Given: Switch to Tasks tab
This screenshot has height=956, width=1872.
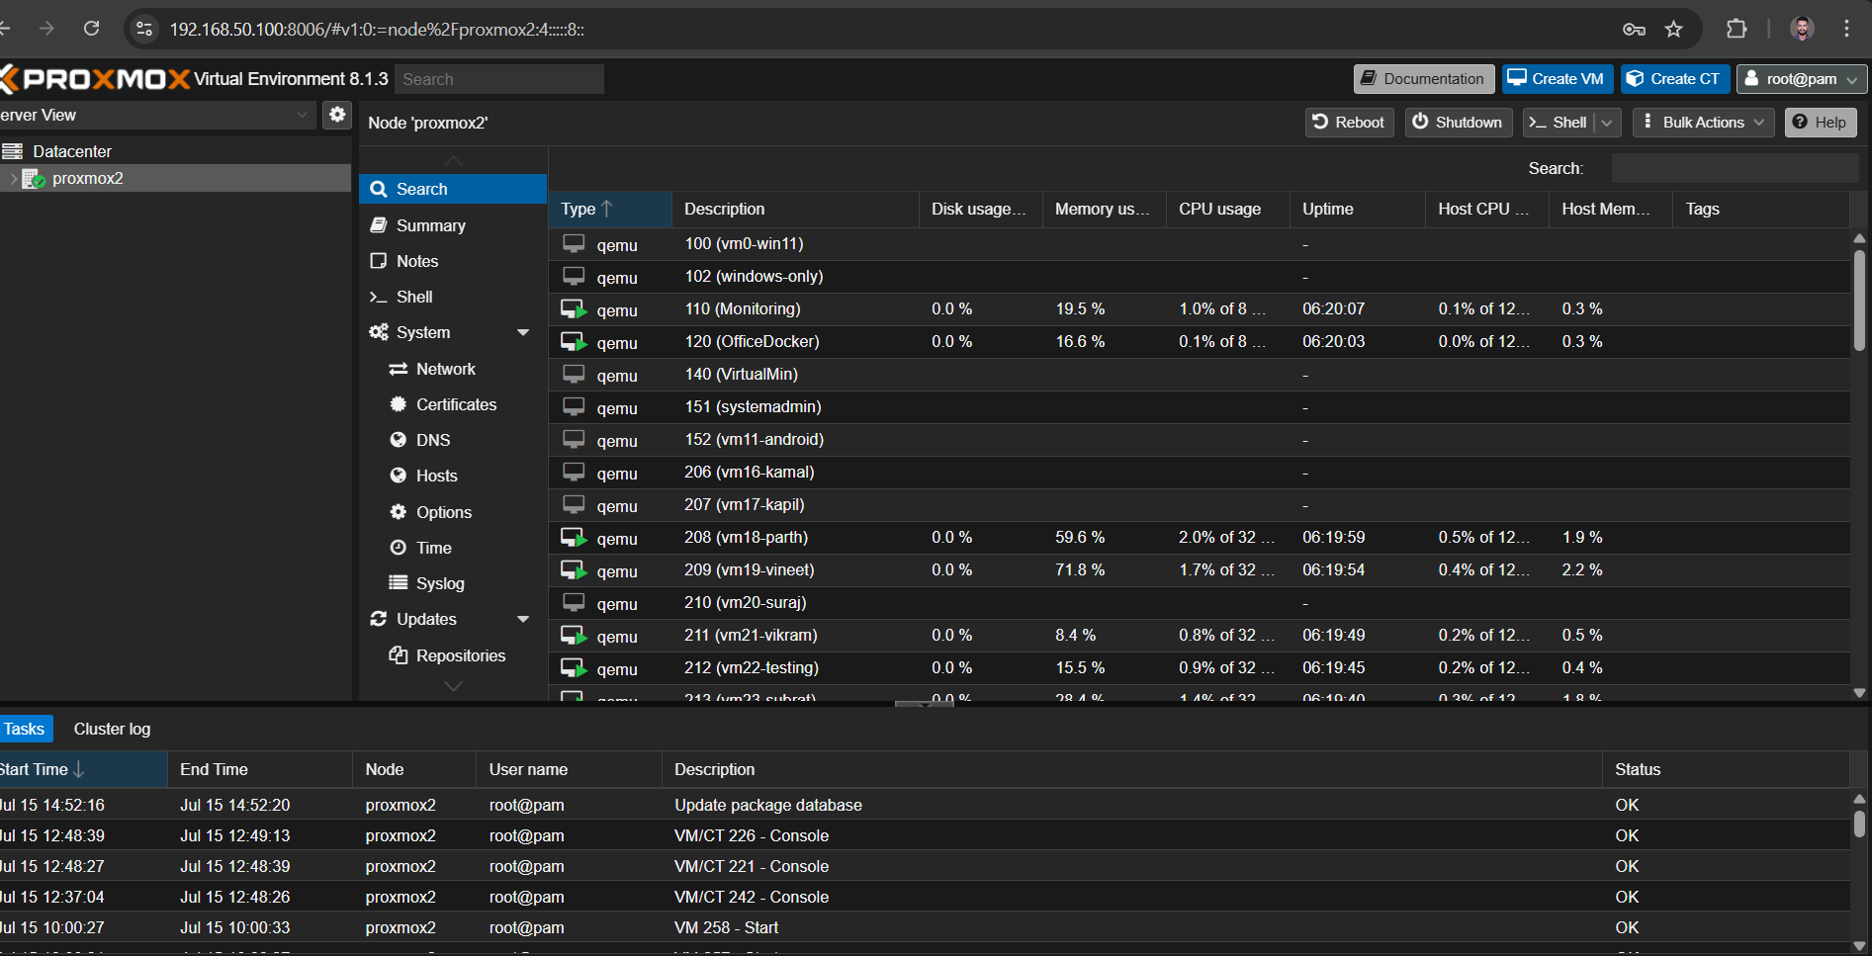Looking at the screenshot, I should click(x=25, y=729).
